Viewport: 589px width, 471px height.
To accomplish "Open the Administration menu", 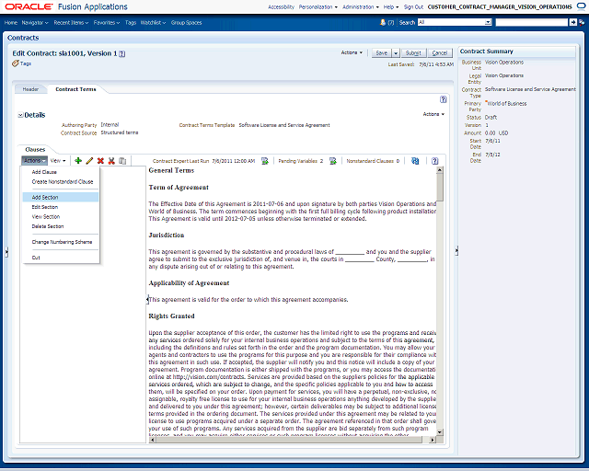I will 361,6.
